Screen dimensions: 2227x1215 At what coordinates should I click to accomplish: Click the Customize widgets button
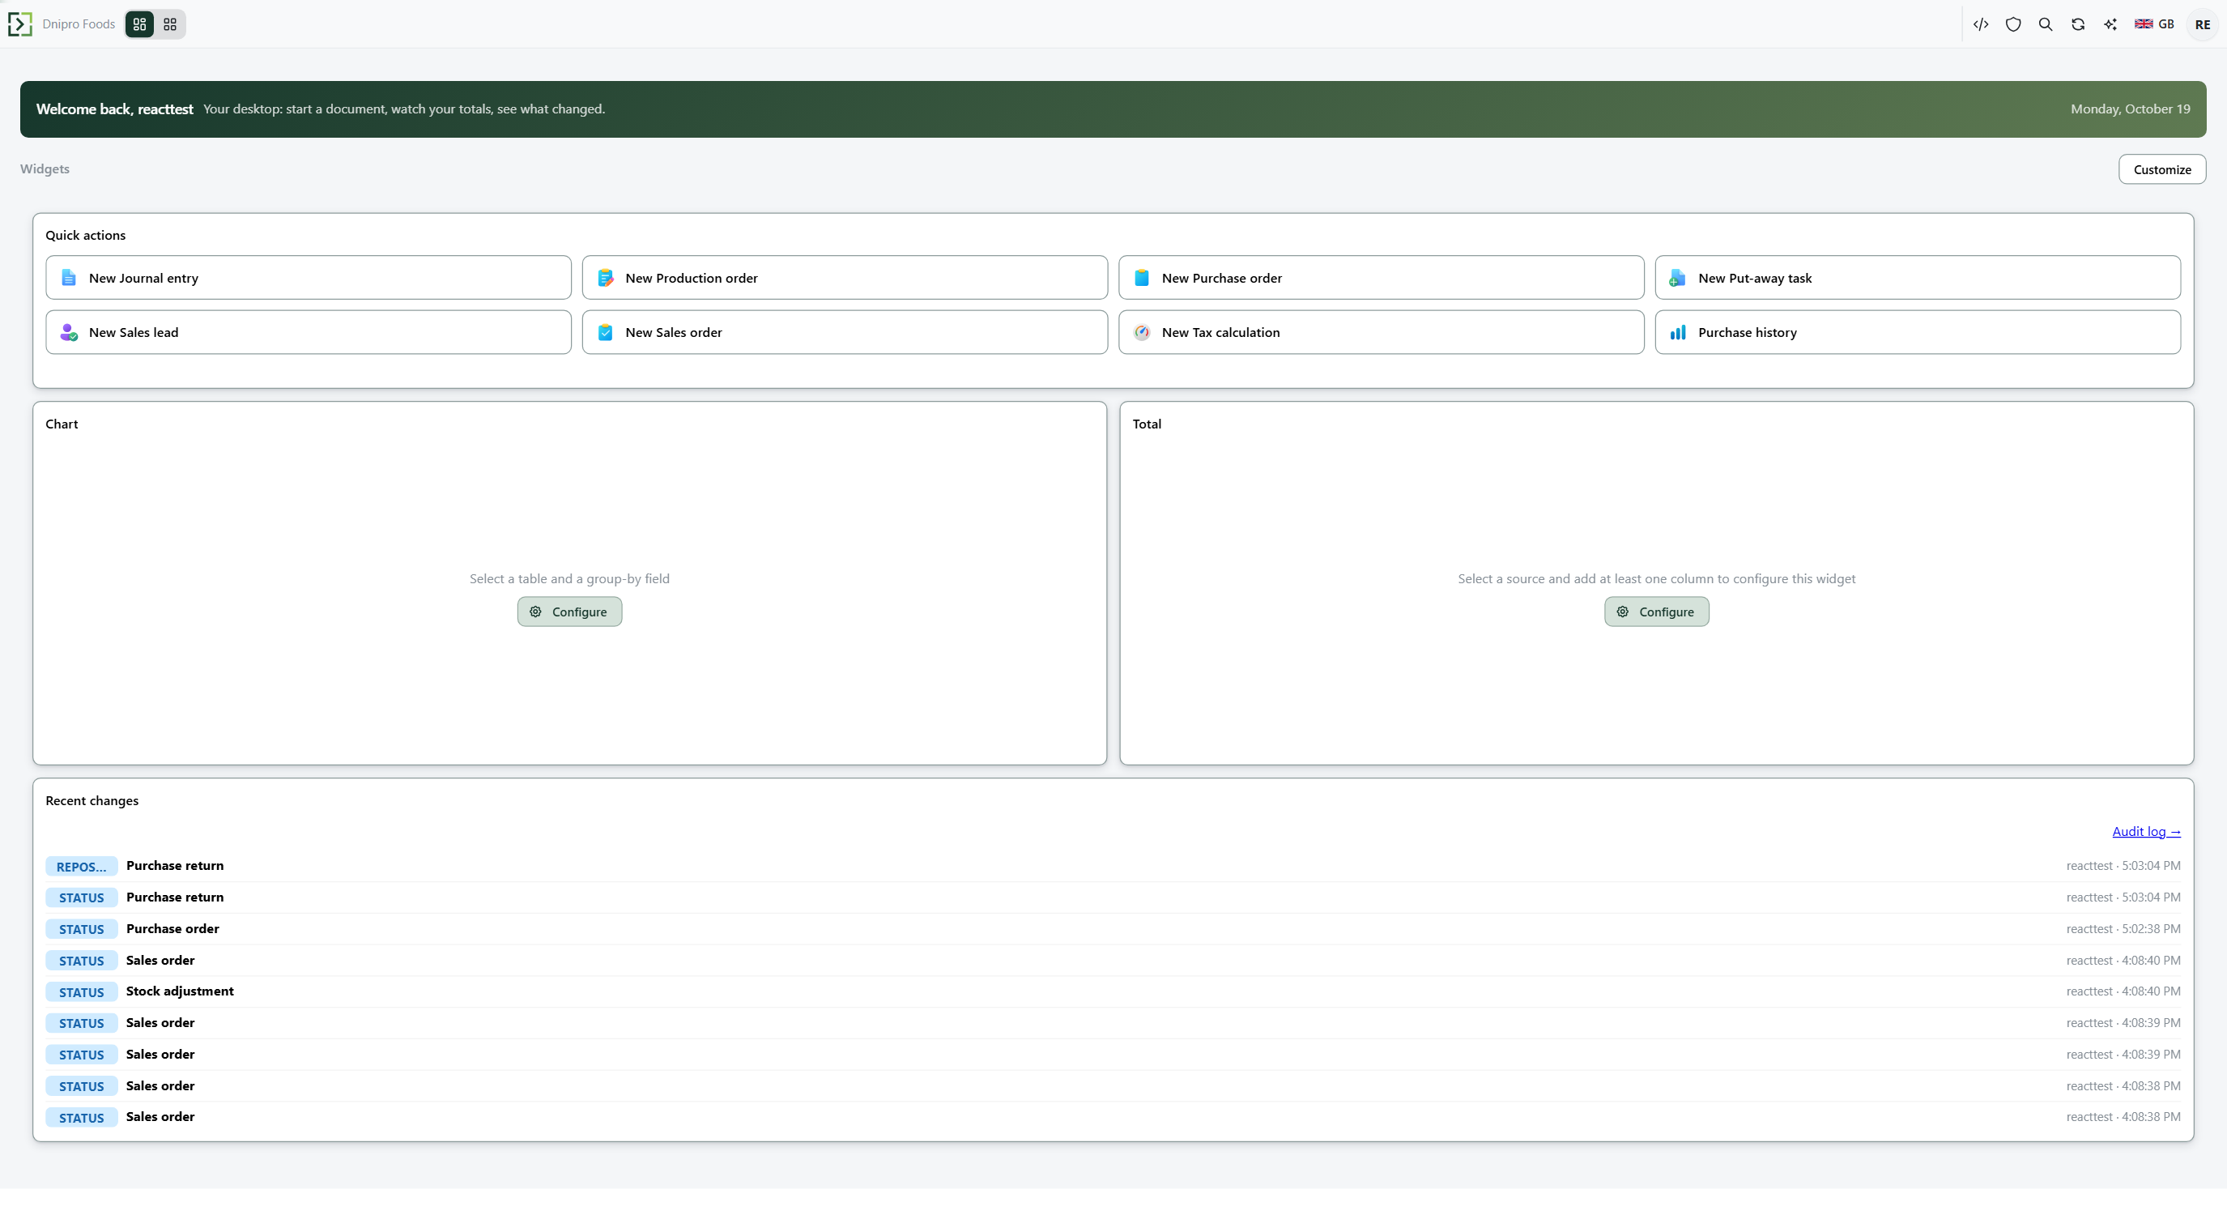2162,169
